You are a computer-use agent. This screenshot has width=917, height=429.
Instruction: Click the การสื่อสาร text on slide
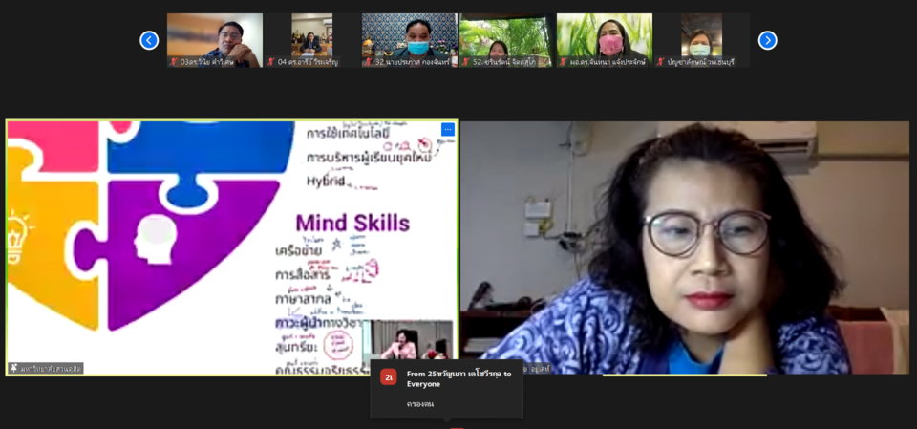[303, 274]
